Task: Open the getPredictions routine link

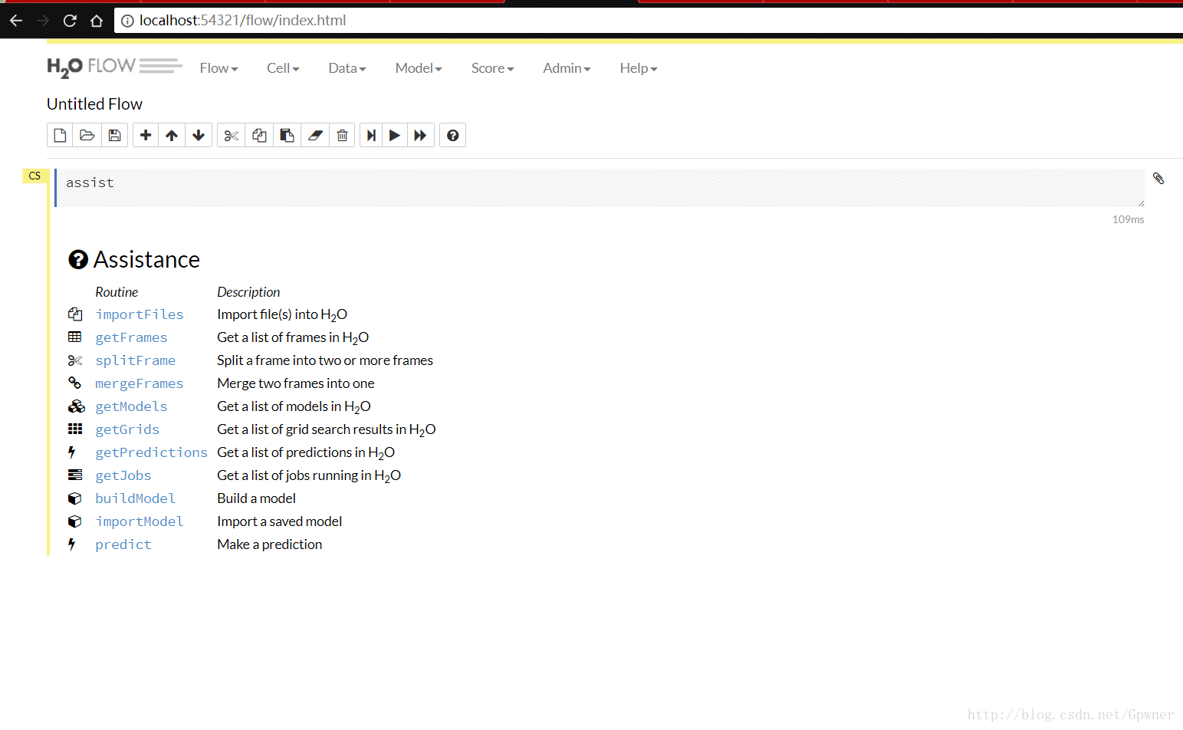Action: click(x=152, y=452)
